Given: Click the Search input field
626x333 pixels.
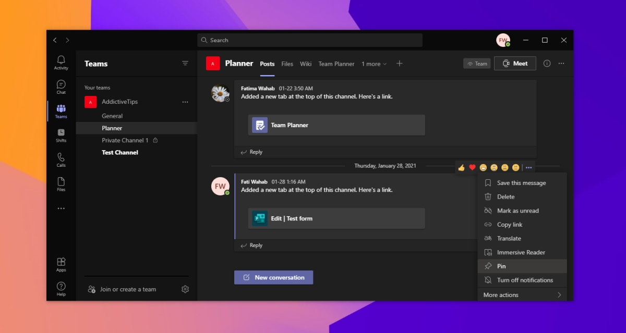Looking at the screenshot, I should [x=310, y=40].
